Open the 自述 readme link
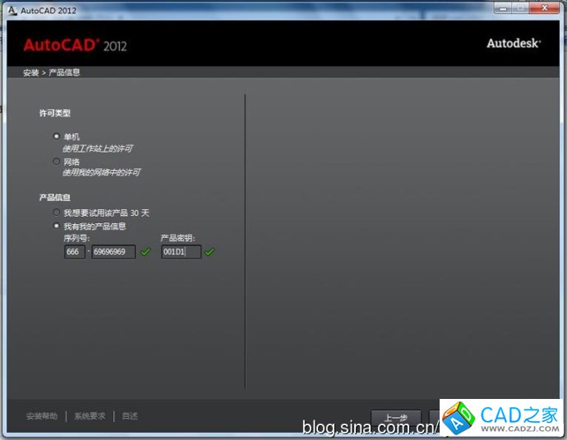 tap(130, 416)
